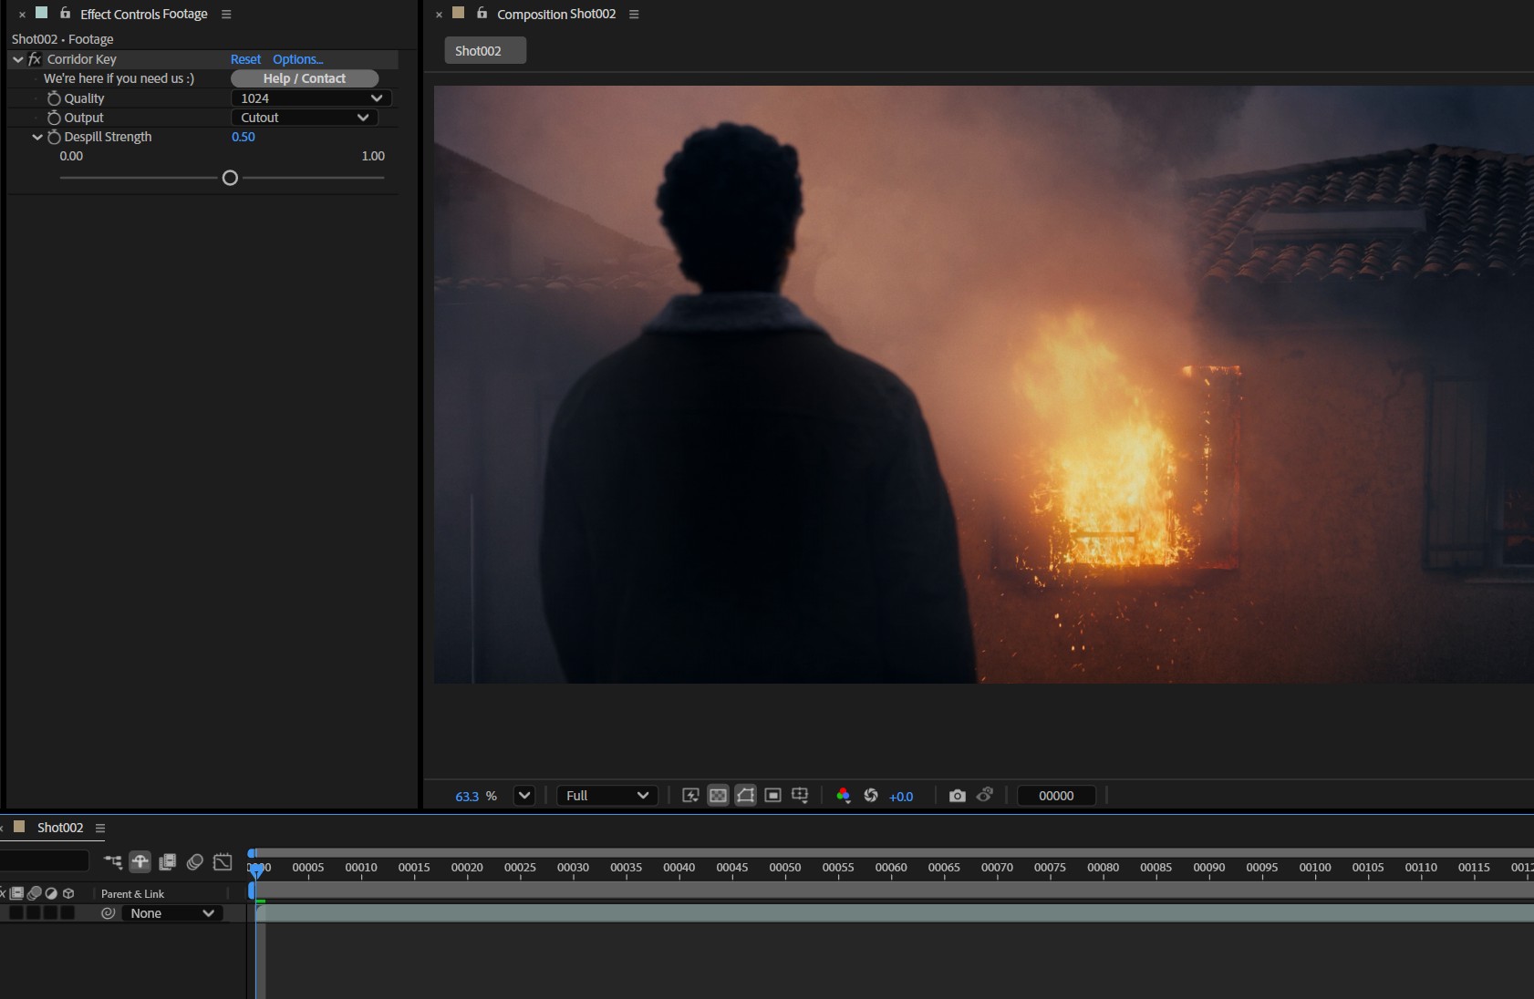Click the Region of Interest icon

pos(772,796)
